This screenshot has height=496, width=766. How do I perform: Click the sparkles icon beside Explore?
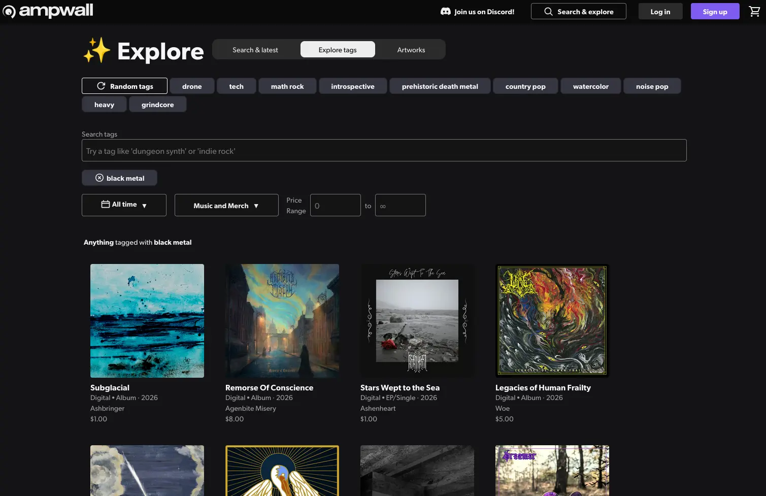(96, 50)
